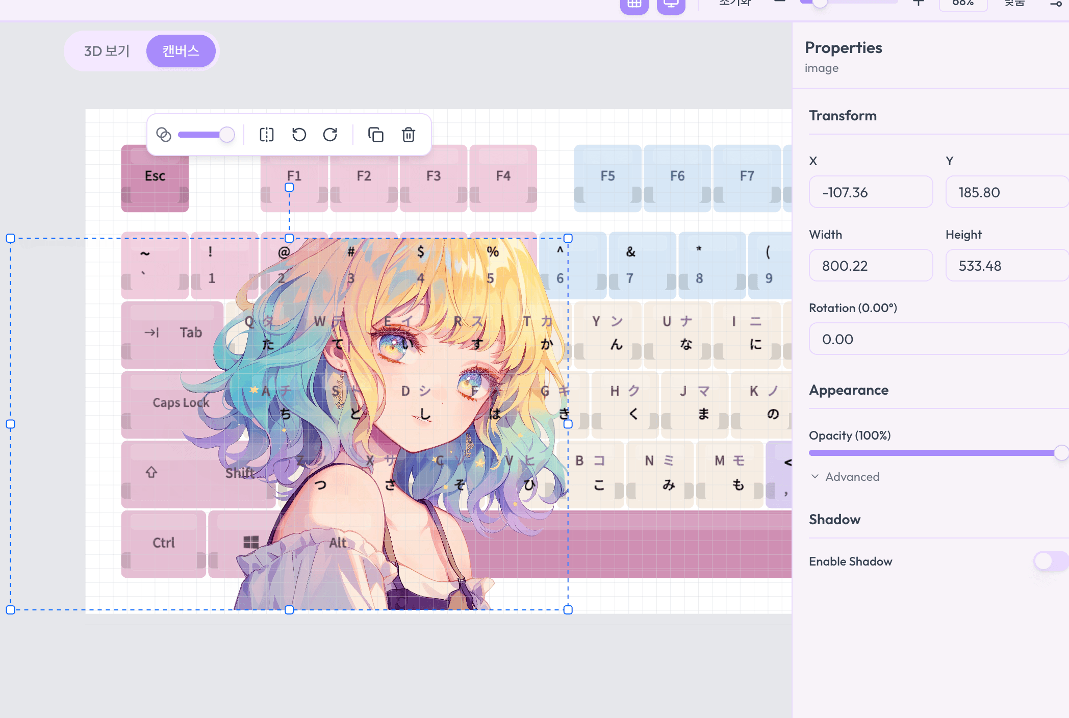Image resolution: width=1069 pixels, height=718 pixels.
Task: Select the ! 1 keycap
Action: pos(224,265)
